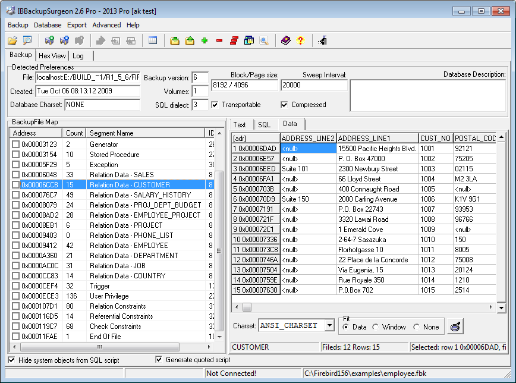The image size is (516, 383).
Task: Click the ADDRESS_LINE1 column header
Action: 377,139
